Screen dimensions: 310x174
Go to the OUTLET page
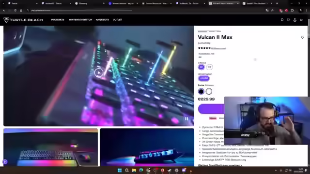[117, 20]
